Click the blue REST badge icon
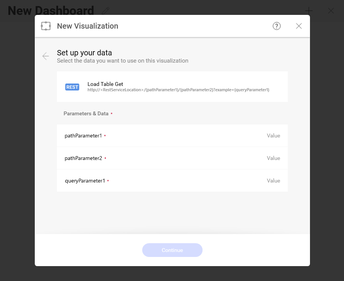Viewport: 344px width, 281px height. 72,87
